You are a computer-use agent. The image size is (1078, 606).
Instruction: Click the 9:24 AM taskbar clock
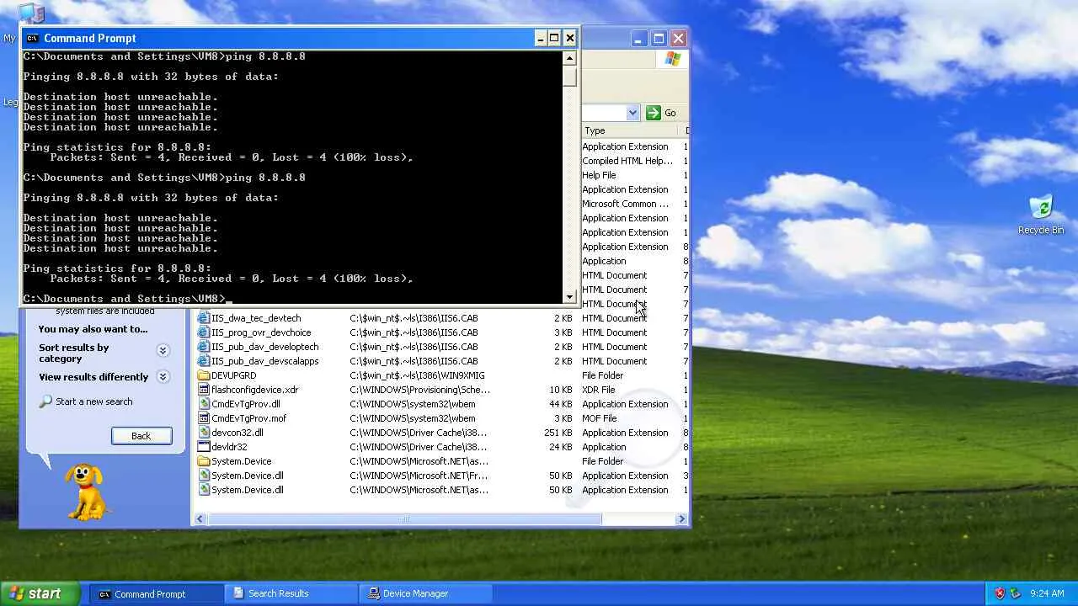click(1047, 593)
